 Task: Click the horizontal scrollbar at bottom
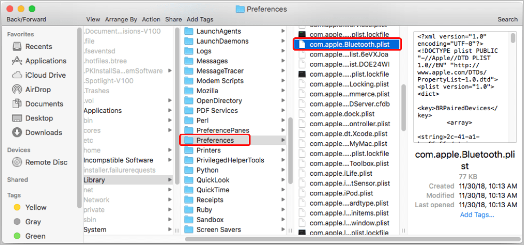(352, 239)
